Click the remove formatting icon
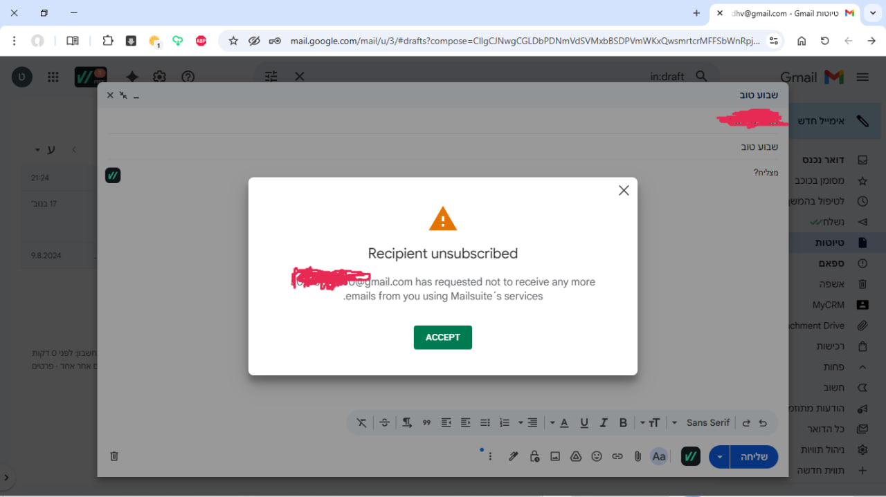 (x=362, y=422)
